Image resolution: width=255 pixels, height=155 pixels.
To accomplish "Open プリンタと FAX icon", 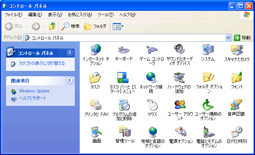I will coord(95,105).
